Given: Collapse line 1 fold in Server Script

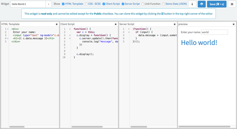Looking at the screenshot, I should [x=129, y=29].
